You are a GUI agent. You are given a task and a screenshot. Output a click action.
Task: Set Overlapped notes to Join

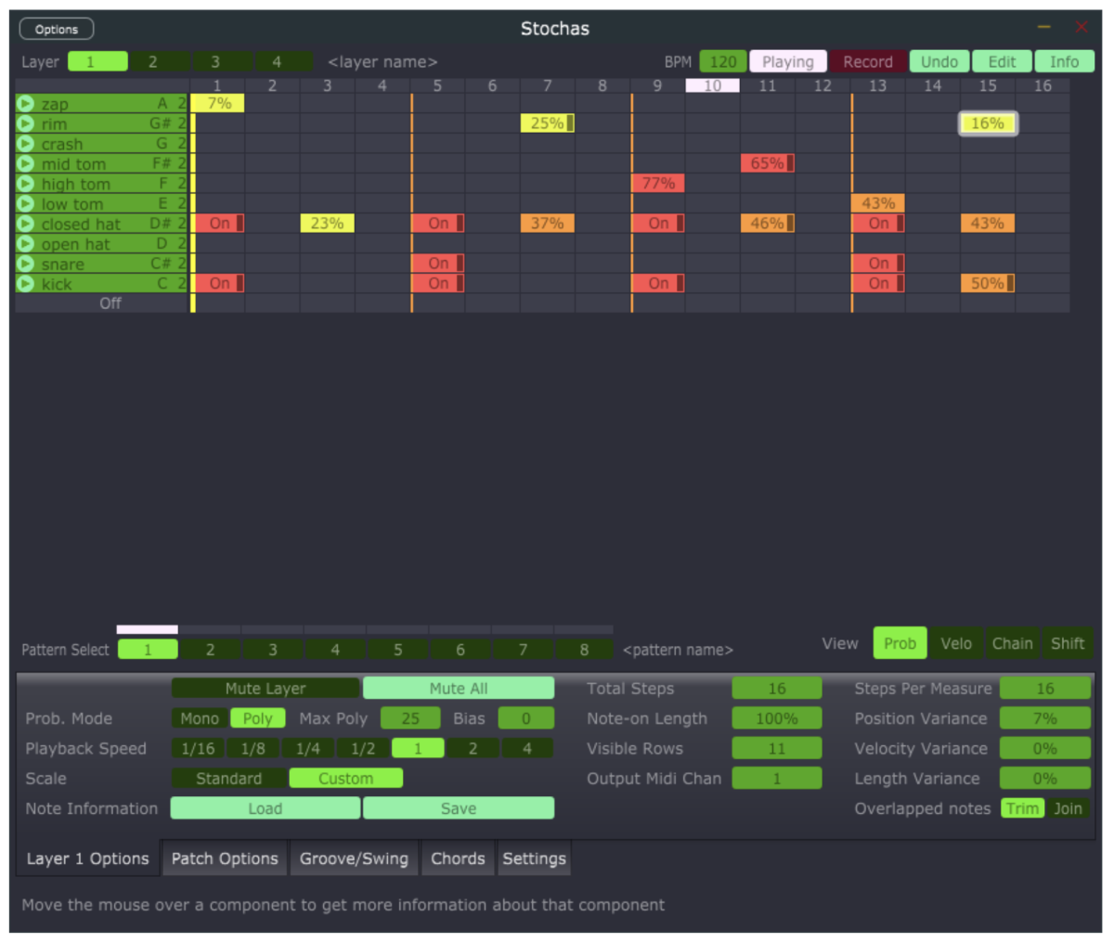pos(1068,808)
